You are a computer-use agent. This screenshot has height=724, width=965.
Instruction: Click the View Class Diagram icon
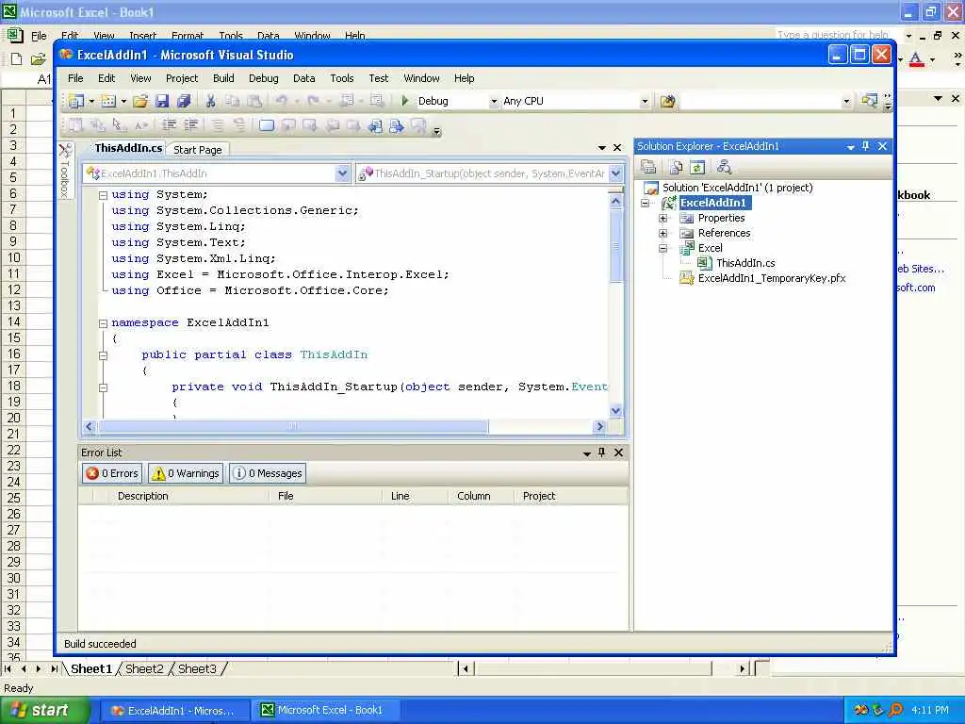[725, 167]
